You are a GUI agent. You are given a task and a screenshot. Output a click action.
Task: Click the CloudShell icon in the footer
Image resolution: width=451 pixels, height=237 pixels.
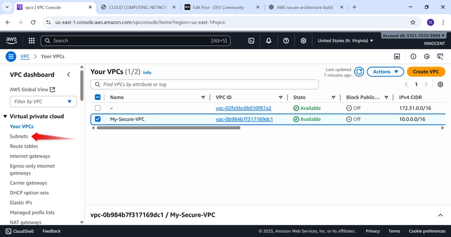[8, 231]
